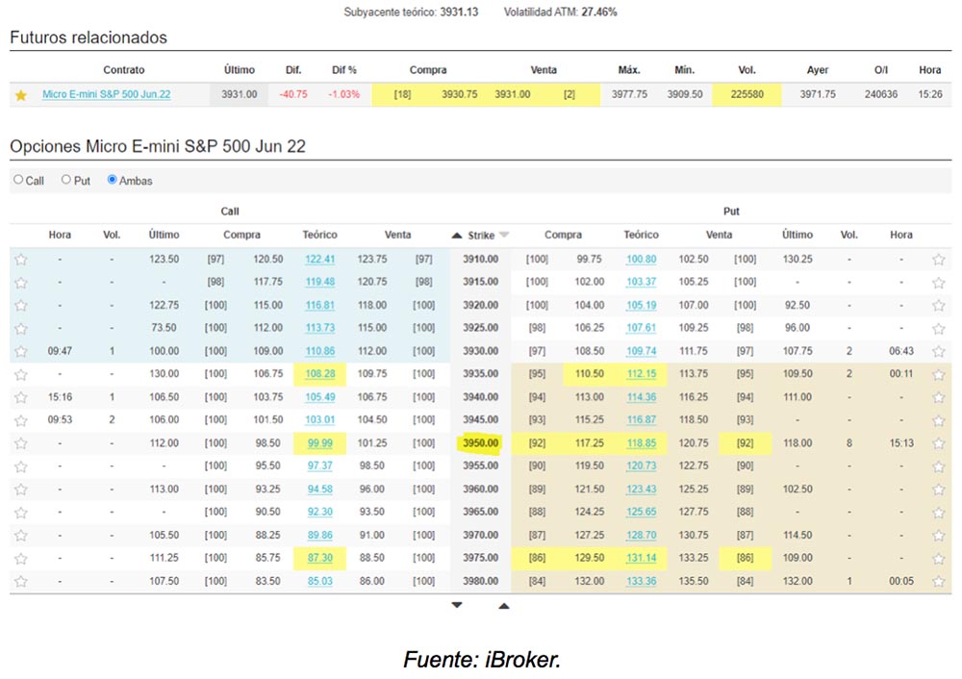
Task: Click the open interest value 240636
Action: pos(881,94)
